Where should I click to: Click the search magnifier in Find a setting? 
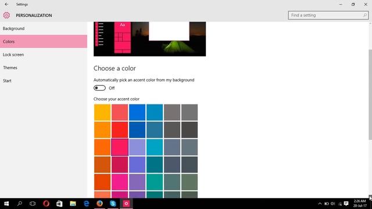(x=364, y=16)
